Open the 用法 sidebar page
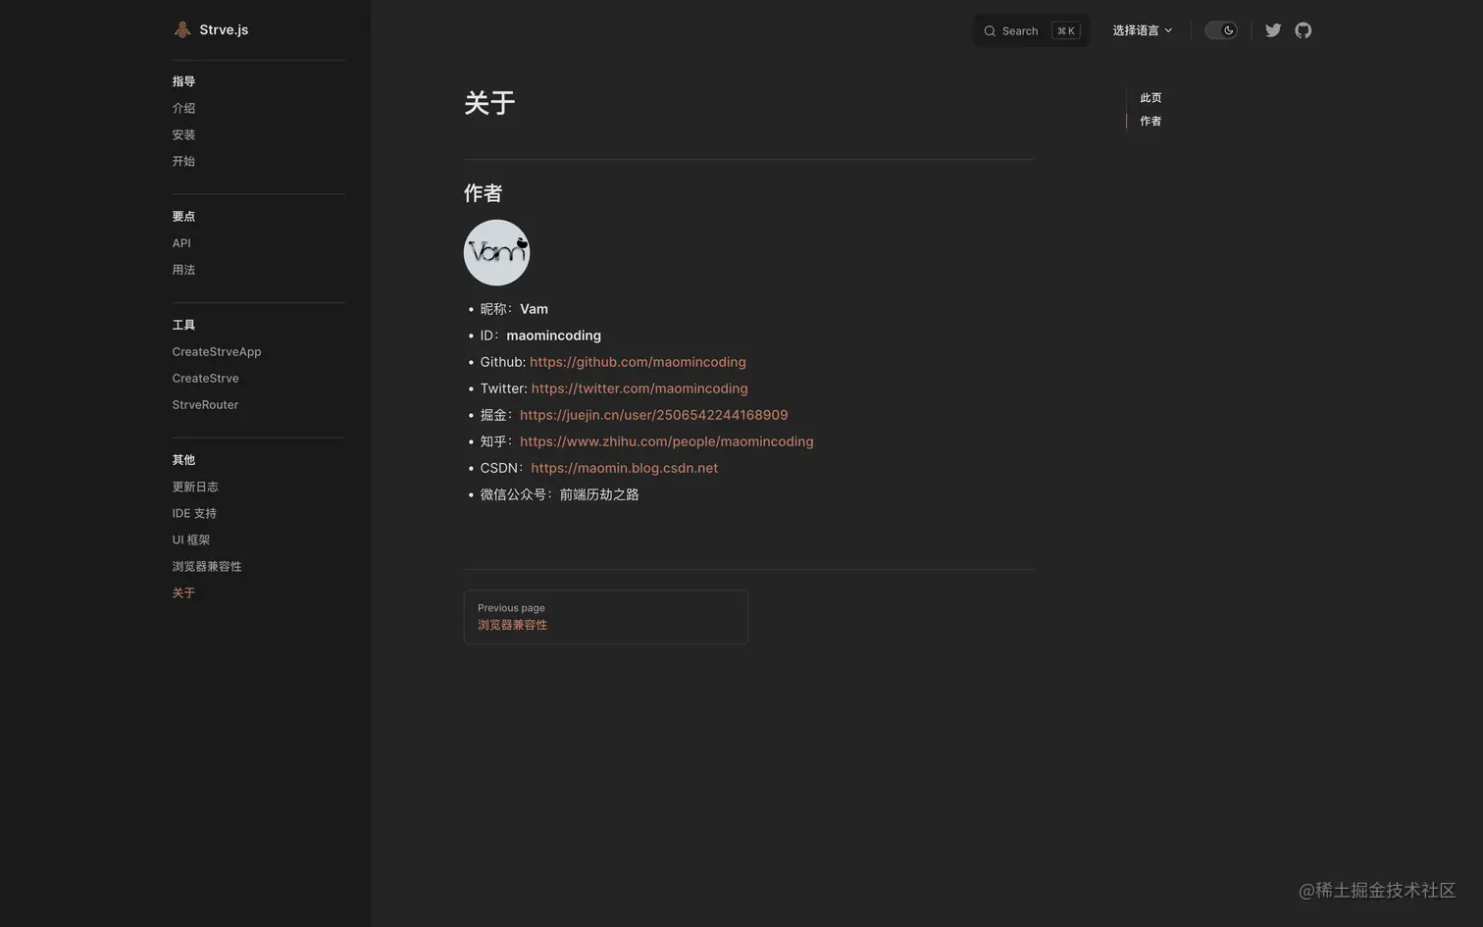Viewport: 1483px width, 927px height. click(183, 270)
